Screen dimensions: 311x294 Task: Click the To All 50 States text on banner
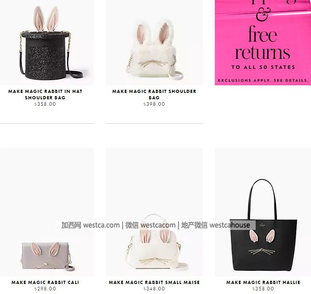pyautogui.click(x=263, y=67)
